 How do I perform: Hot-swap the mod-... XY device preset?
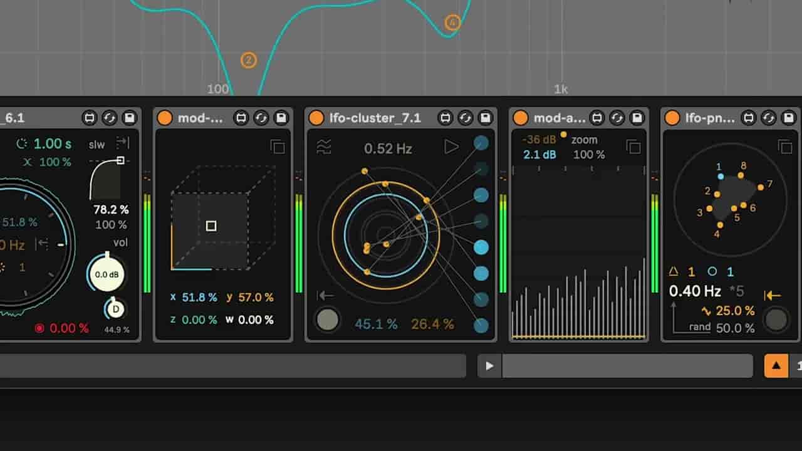click(261, 118)
